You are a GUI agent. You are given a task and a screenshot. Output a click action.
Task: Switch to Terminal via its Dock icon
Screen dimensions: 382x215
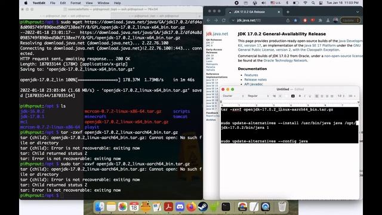point(226,207)
